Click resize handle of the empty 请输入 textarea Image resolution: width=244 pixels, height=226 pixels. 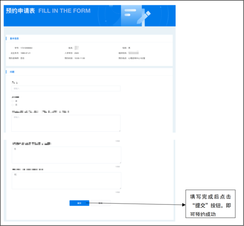[119, 130]
